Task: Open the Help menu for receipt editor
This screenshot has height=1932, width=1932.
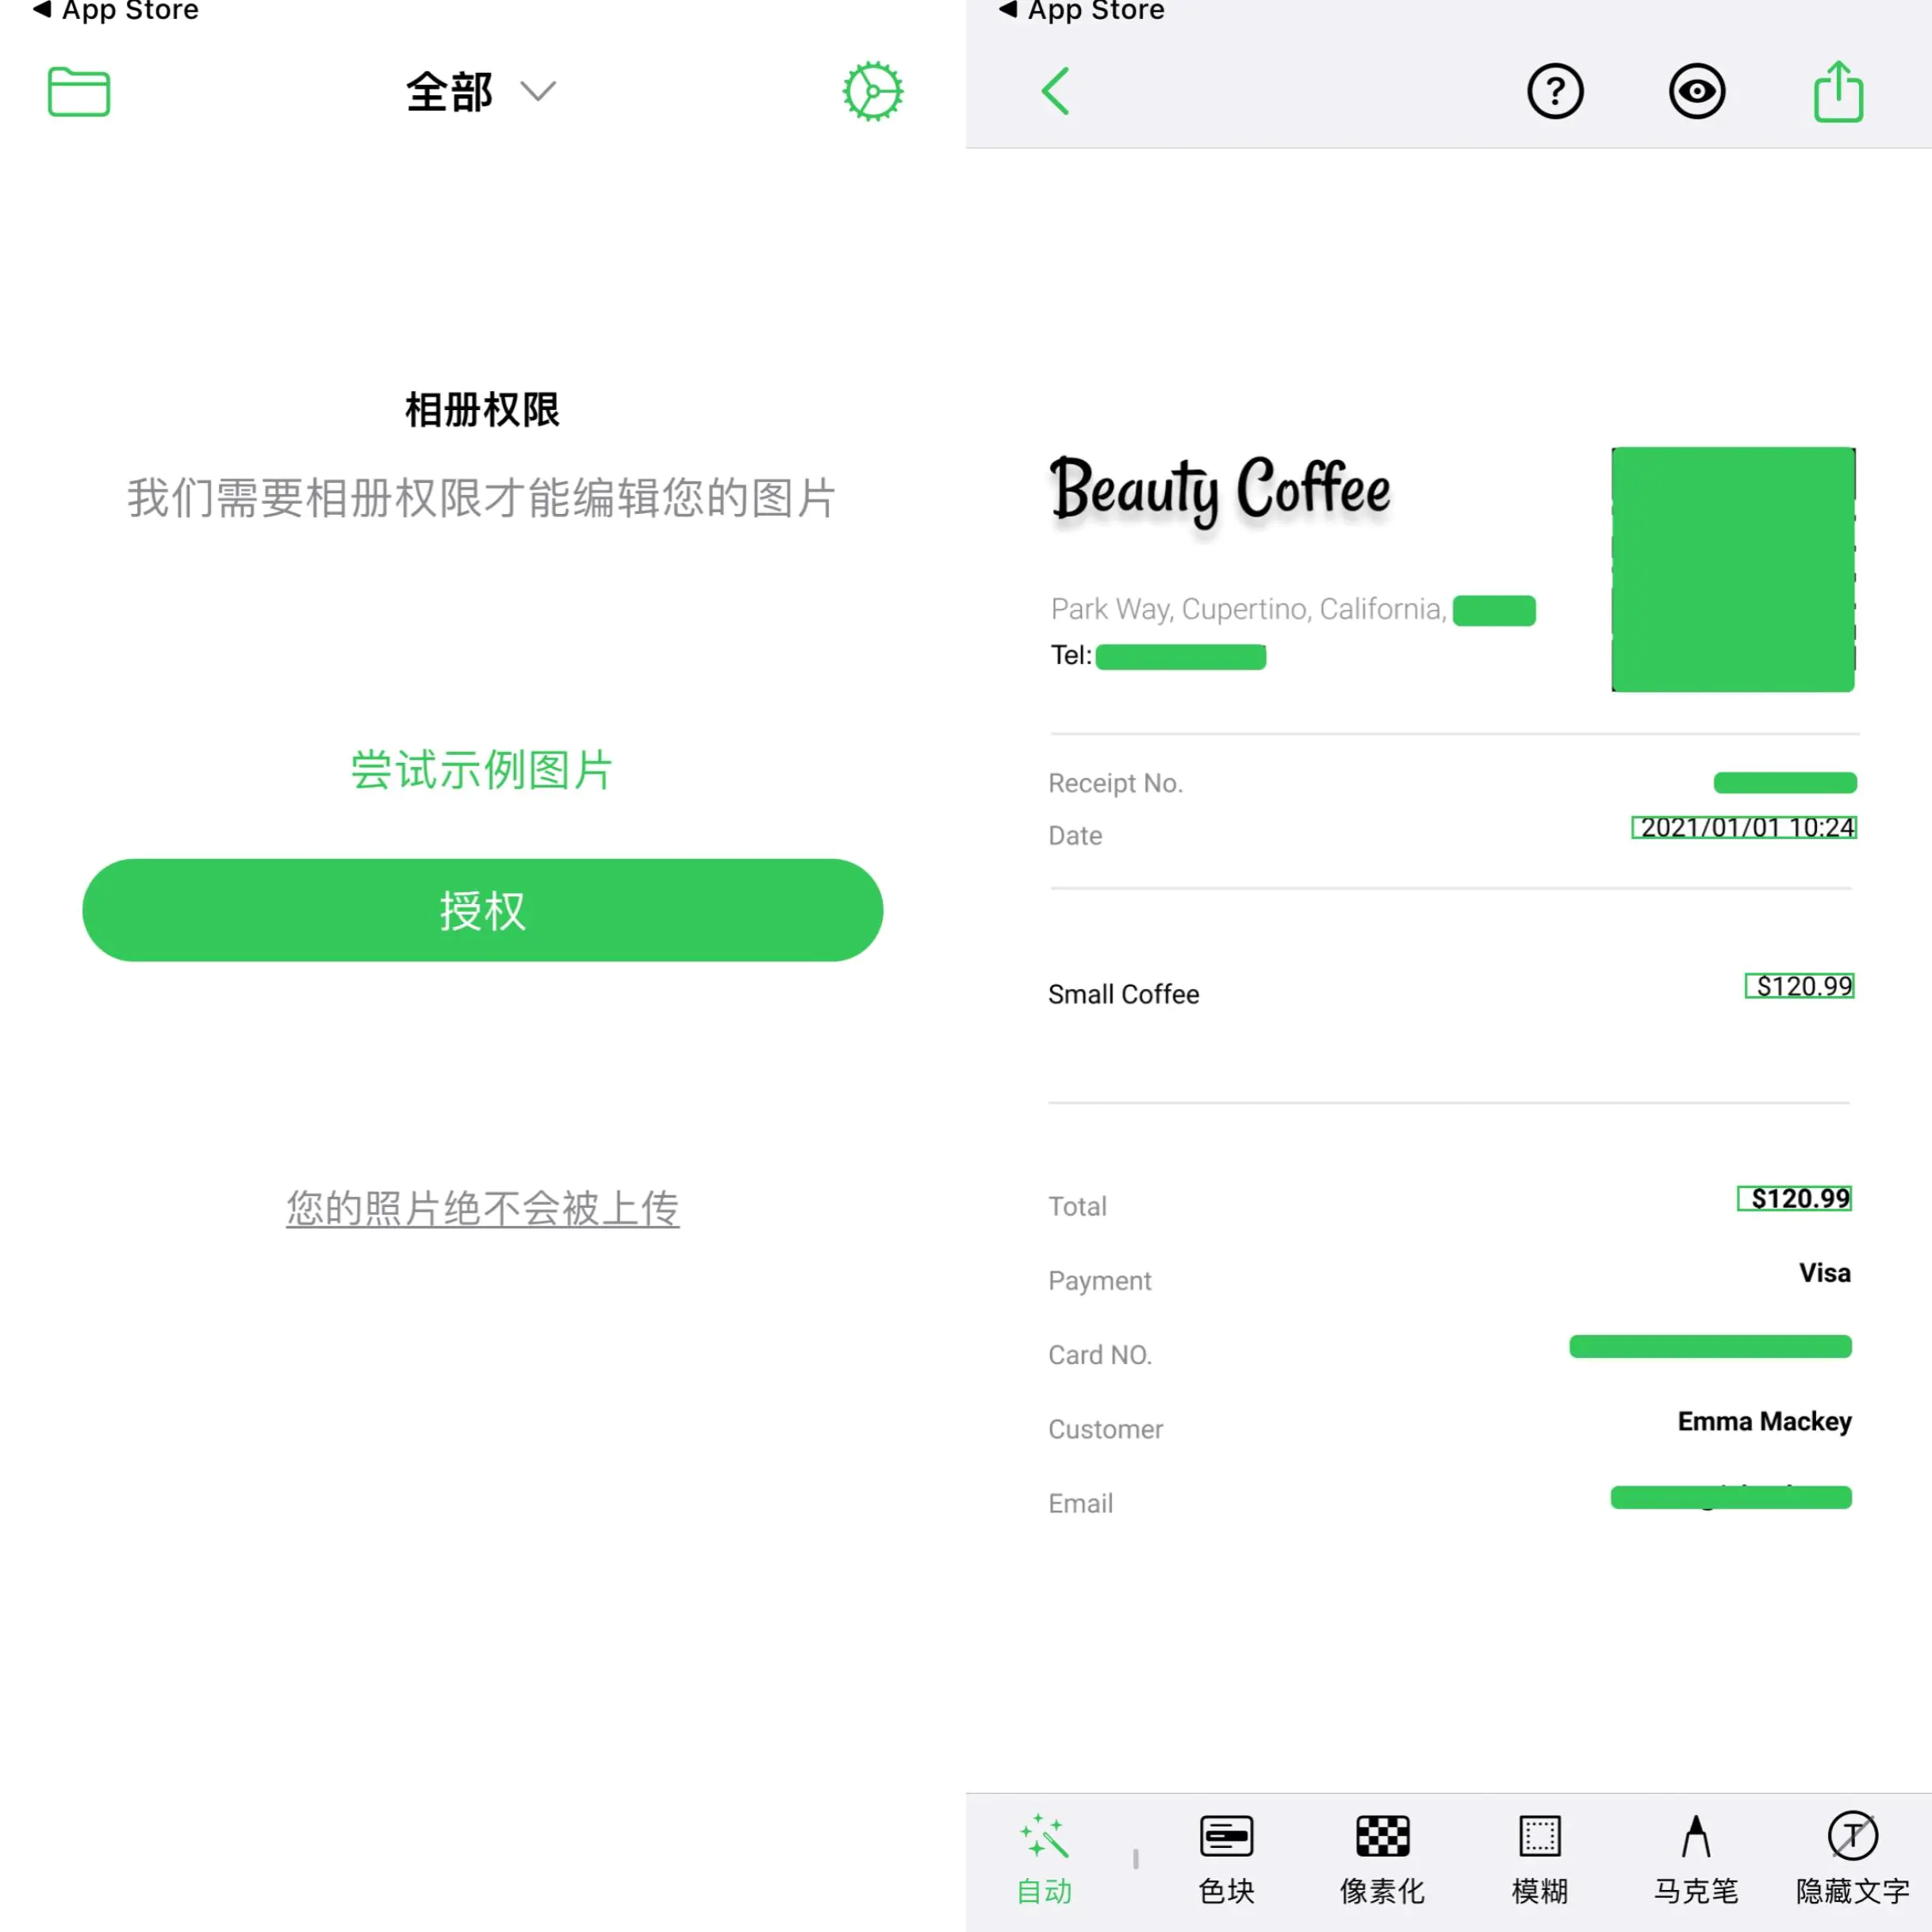Action: click(1557, 92)
